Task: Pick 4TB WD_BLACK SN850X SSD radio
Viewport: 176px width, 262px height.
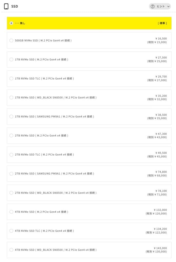Action: [11, 250]
